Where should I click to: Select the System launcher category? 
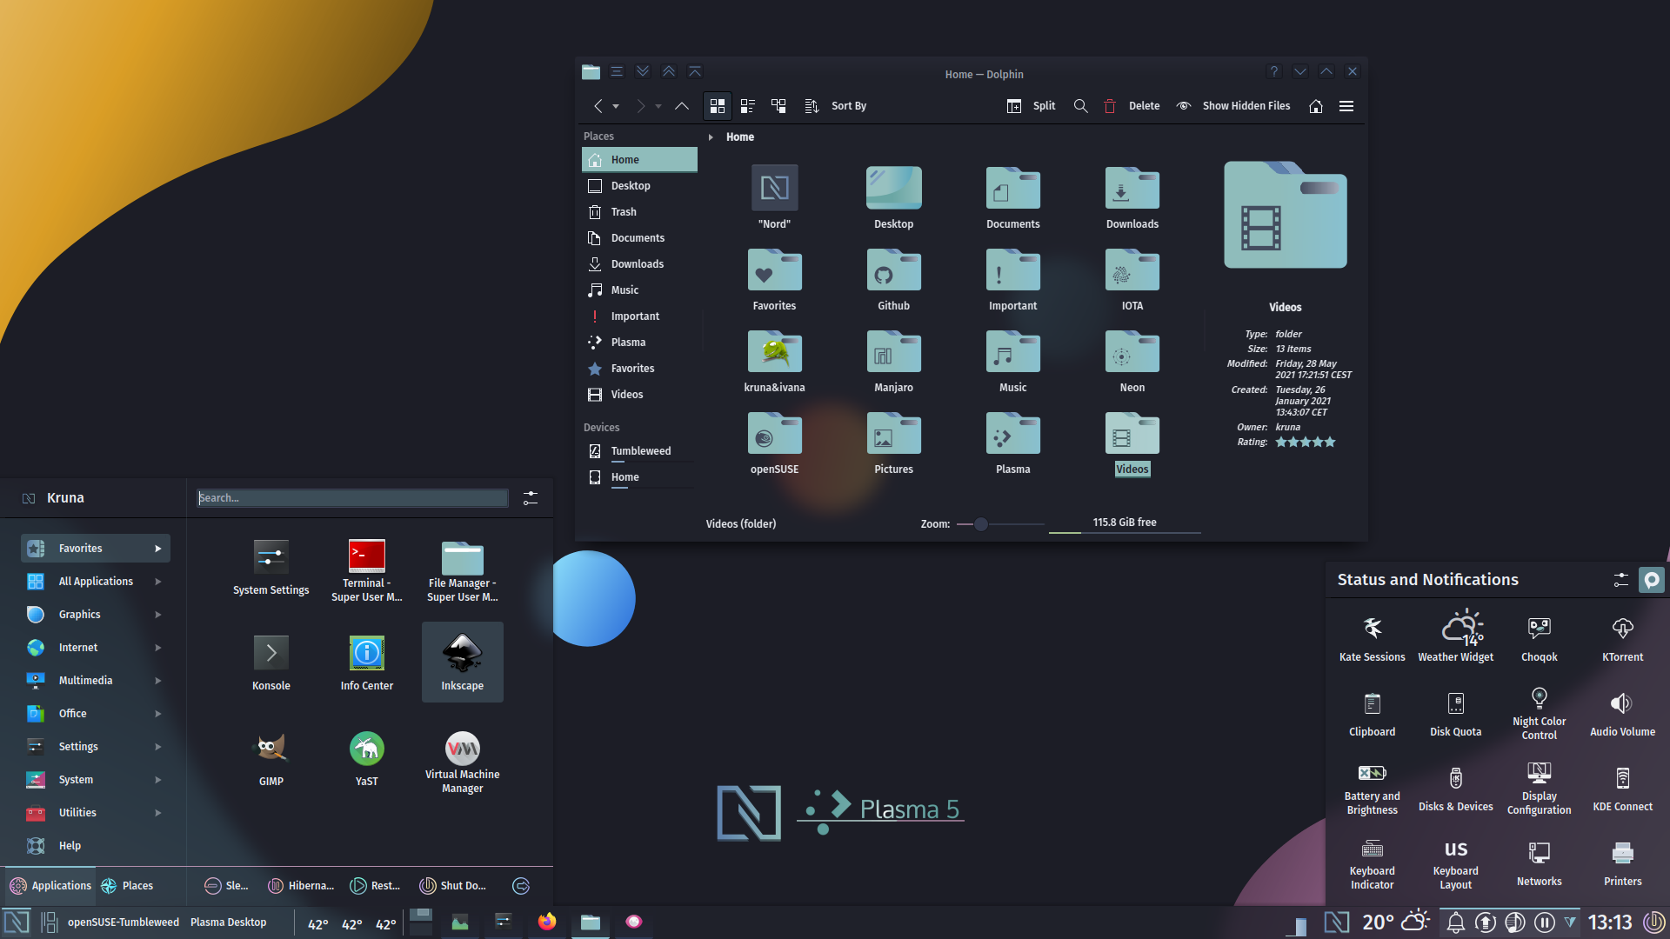click(96, 780)
